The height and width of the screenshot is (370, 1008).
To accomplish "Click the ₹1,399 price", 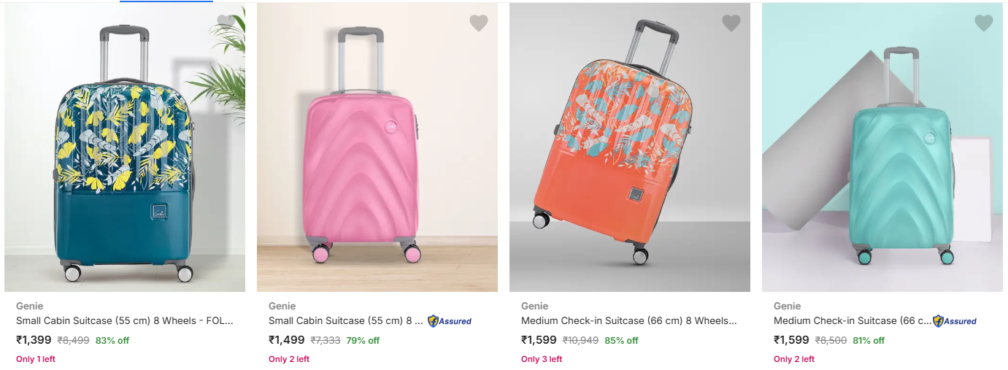I will click(34, 340).
